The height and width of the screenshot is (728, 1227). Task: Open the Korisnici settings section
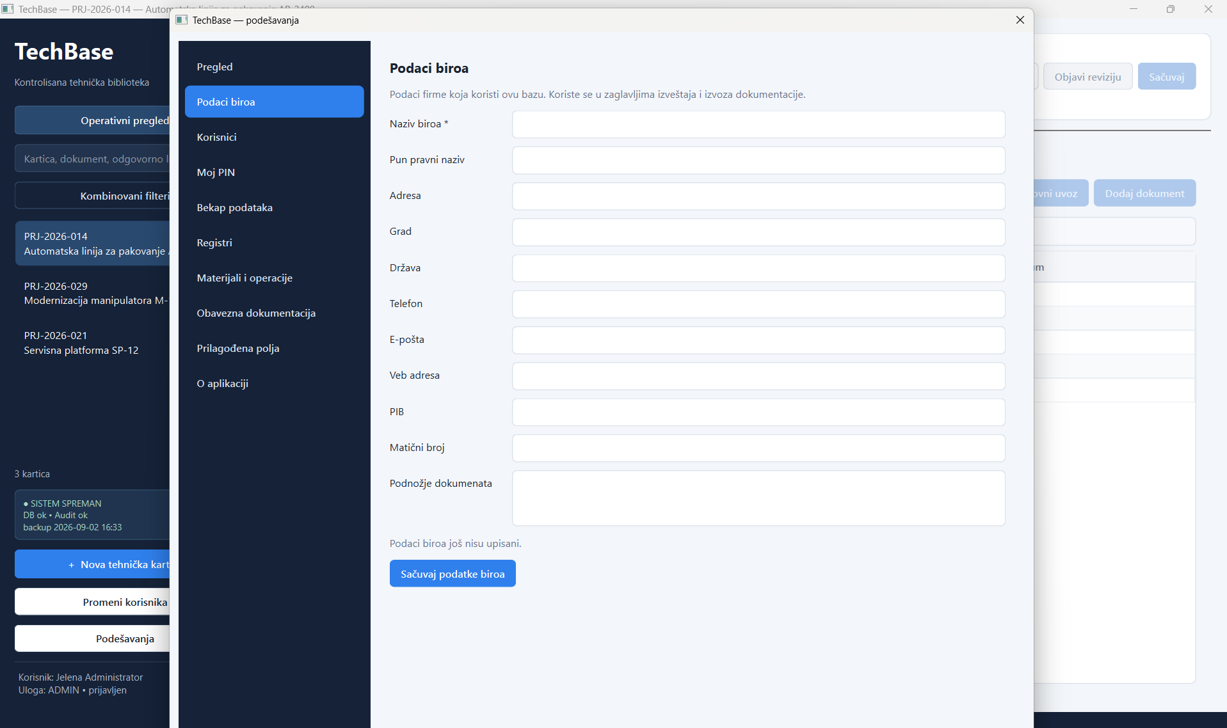pyautogui.click(x=274, y=137)
